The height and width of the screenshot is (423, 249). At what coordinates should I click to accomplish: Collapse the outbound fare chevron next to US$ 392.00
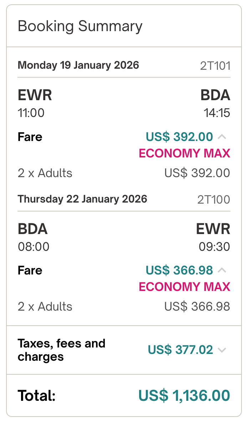point(222,137)
